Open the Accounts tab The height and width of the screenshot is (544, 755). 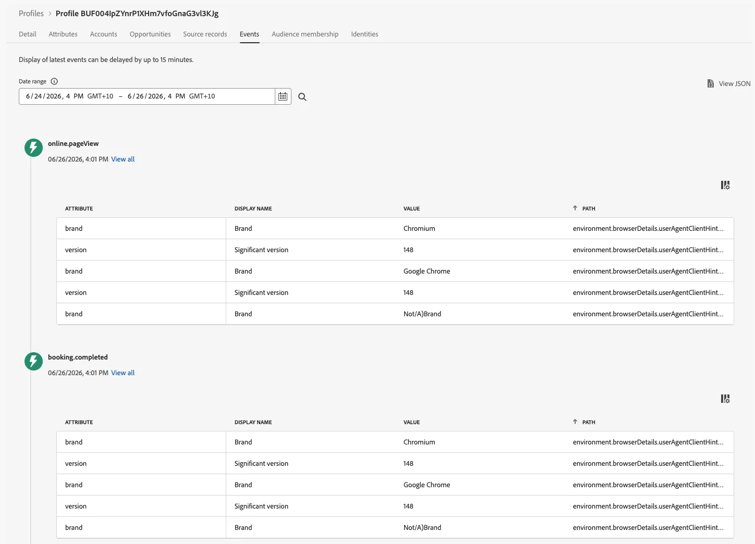point(104,34)
